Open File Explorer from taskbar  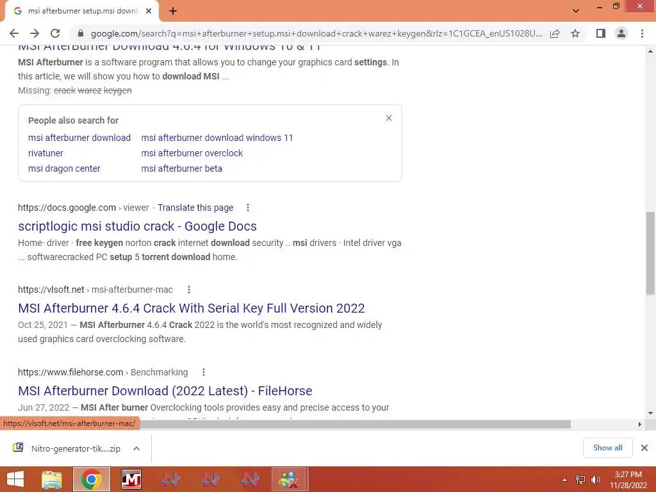[x=52, y=479]
